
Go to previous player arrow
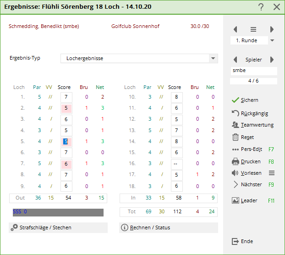(236, 60)
